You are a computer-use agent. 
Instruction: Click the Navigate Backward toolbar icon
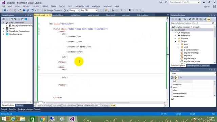[5, 11]
